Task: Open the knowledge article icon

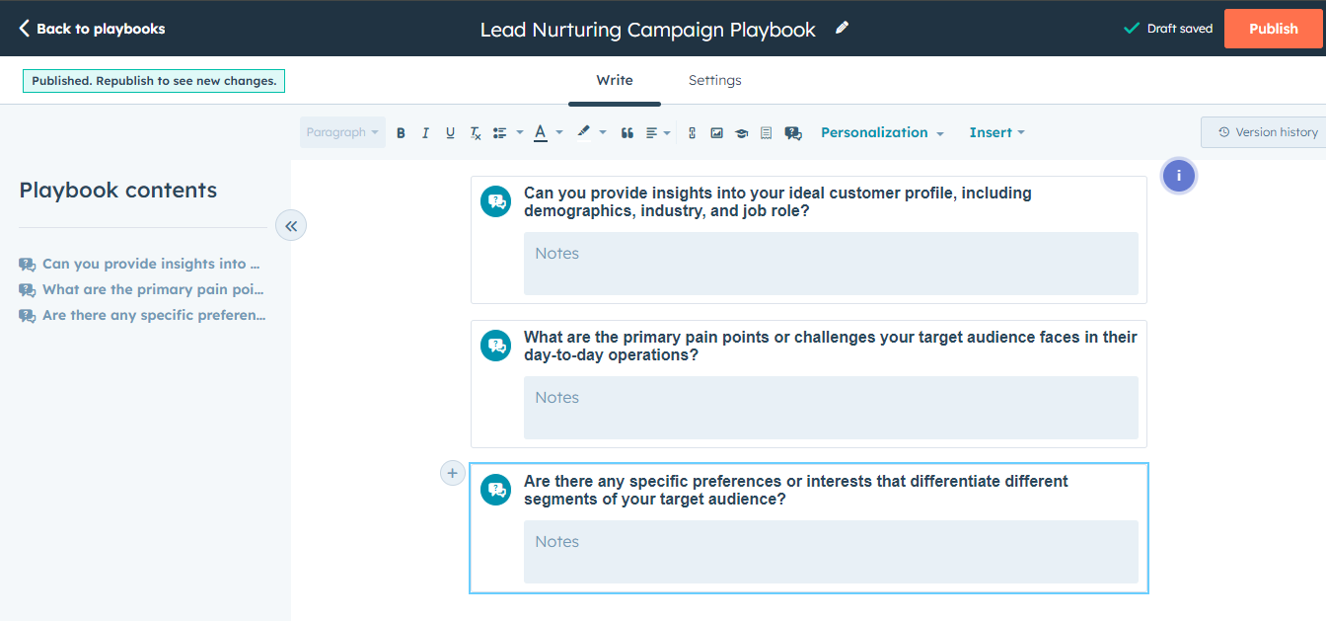Action: tap(742, 132)
